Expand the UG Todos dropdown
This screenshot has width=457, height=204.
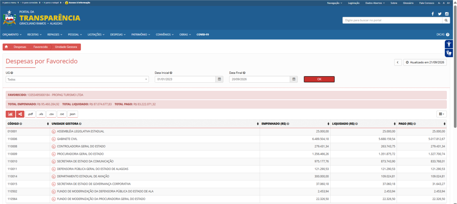tap(77, 79)
